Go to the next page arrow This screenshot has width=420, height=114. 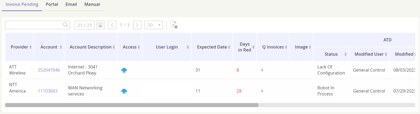tap(137, 25)
